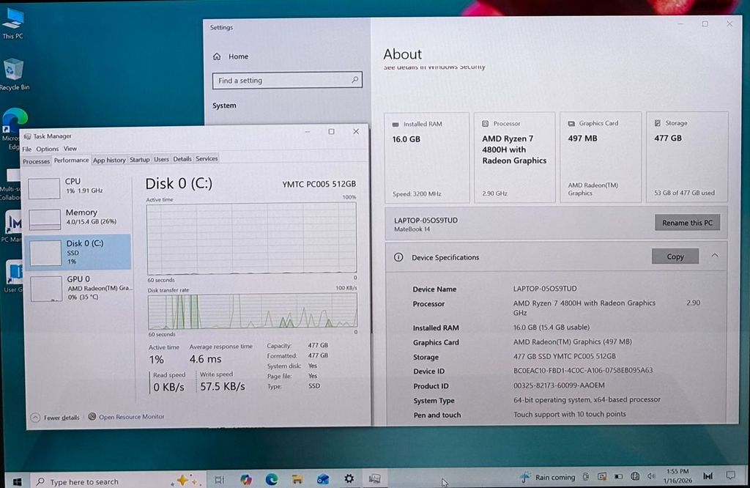
Task: Collapse the Device Specifications section chevron
Action: tap(715, 256)
